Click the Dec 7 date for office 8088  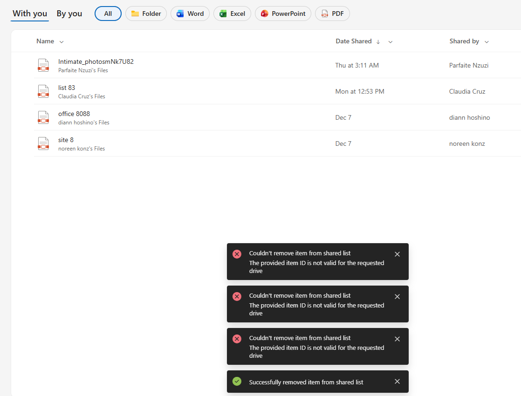[343, 117]
